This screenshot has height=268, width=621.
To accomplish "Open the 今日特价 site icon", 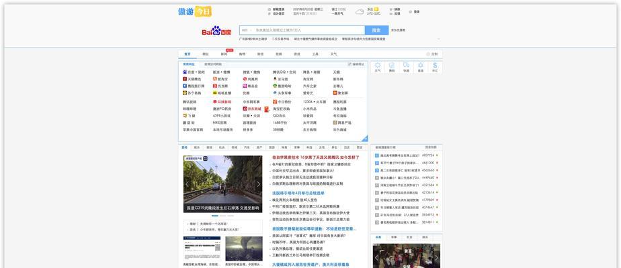I will (275, 102).
